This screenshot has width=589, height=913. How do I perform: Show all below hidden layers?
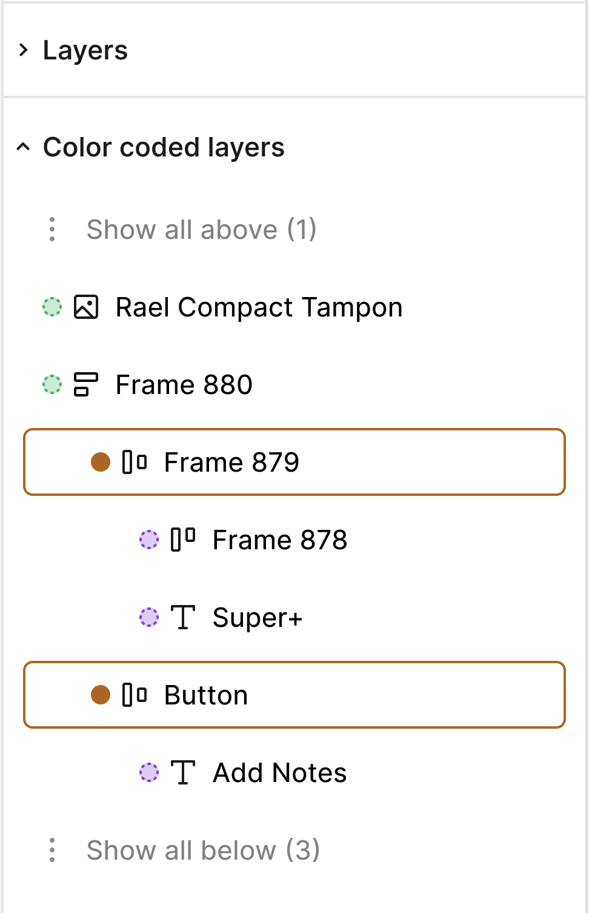pyautogui.click(x=203, y=850)
